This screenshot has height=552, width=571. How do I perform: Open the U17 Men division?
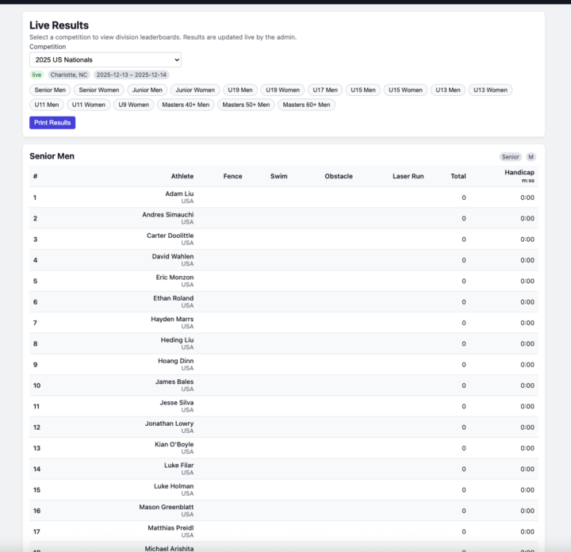(x=325, y=90)
